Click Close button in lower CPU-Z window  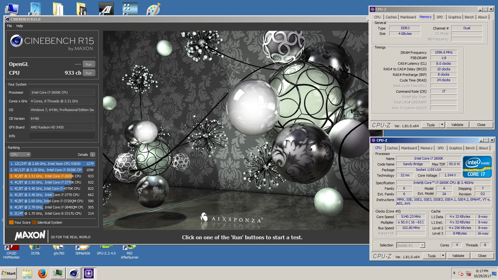[x=482, y=256]
